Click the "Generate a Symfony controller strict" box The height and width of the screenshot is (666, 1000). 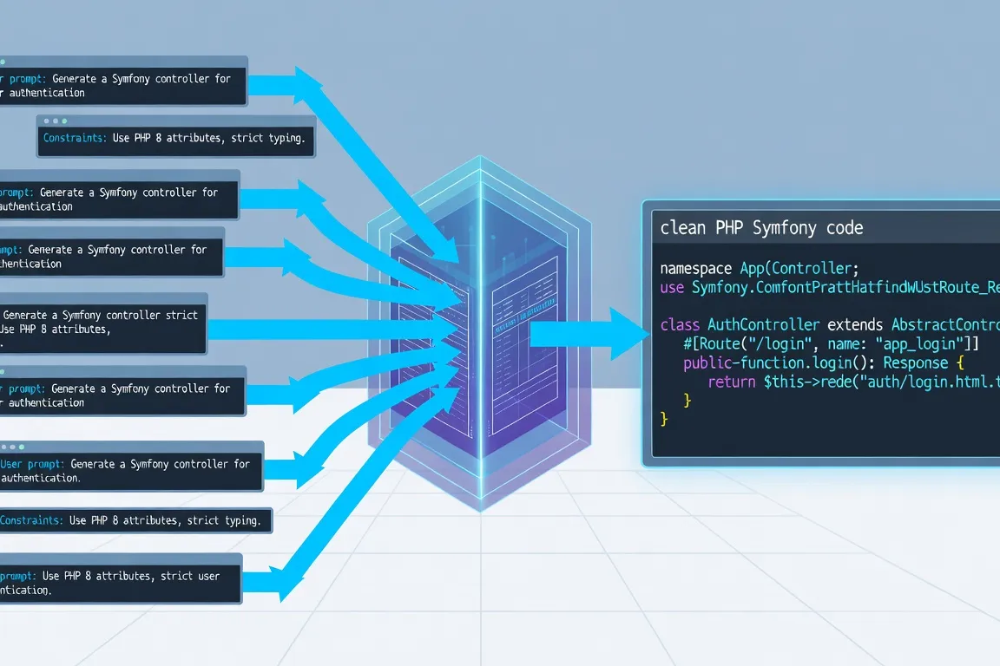[x=104, y=323]
